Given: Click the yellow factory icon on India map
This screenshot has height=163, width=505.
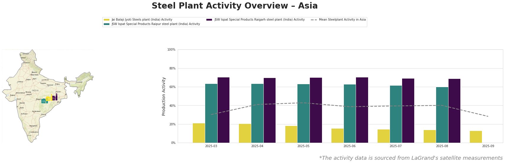Looking at the screenshot, I should [x=49, y=98].
